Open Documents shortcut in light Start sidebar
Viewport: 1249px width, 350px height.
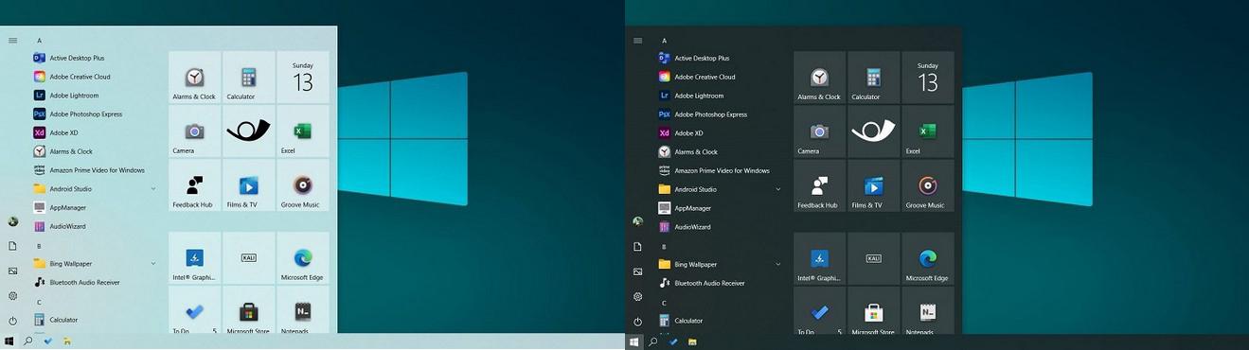pos(12,246)
